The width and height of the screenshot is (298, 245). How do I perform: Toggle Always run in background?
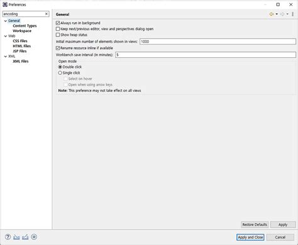[58, 23]
